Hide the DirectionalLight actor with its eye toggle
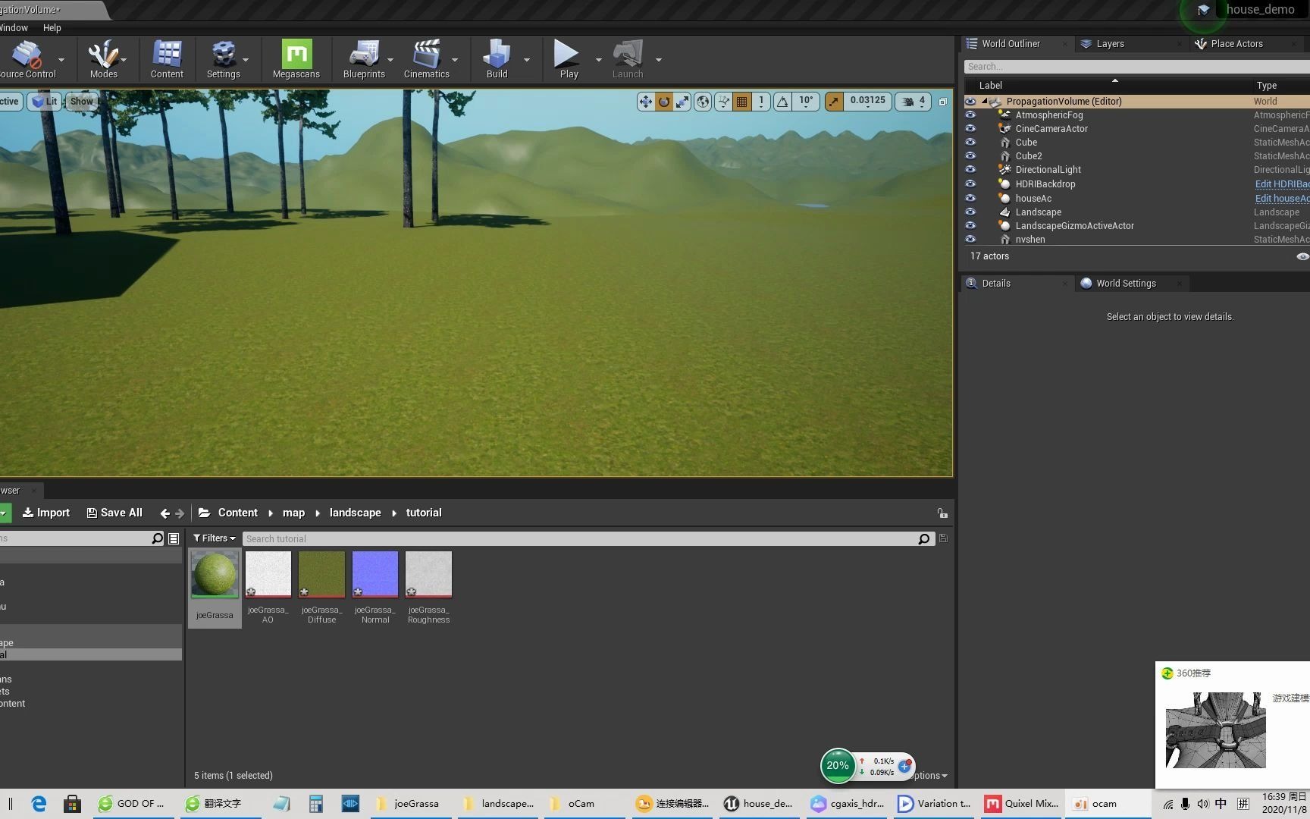1310x819 pixels. [x=971, y=169]
